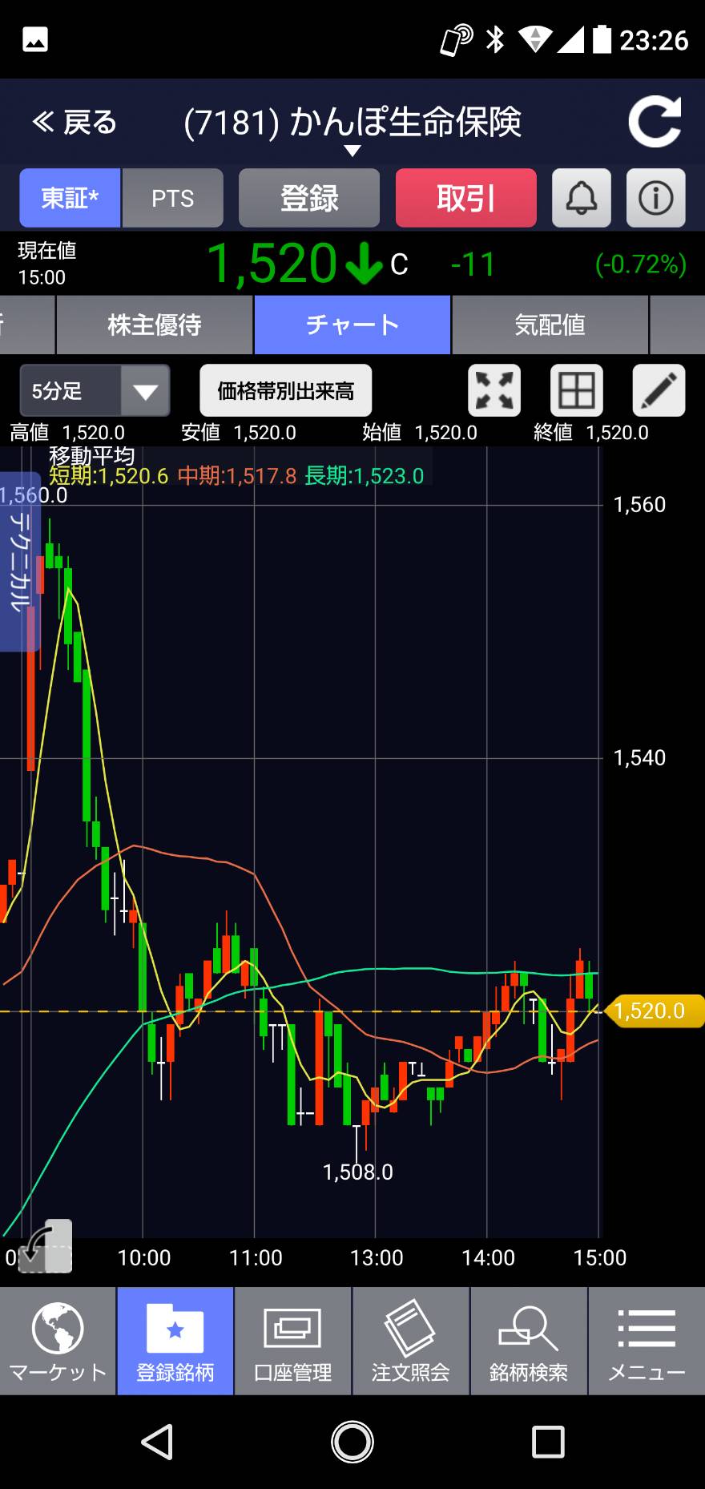
Task: Tap the chart scroll-back arrow icon
Action: tap(46, 1246)
